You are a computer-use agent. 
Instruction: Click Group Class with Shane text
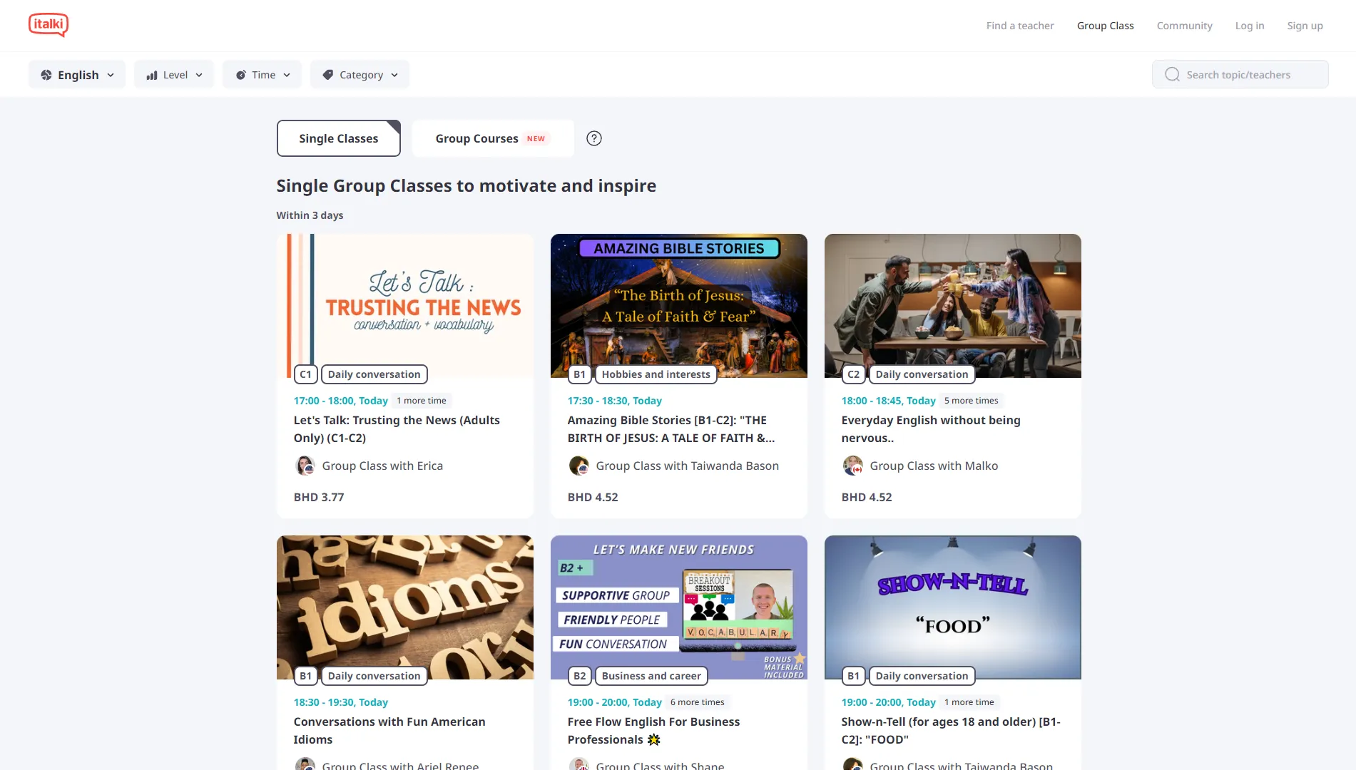click(660, 765)
